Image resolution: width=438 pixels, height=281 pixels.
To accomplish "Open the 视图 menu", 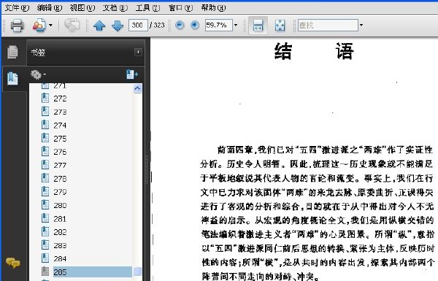I will (x=82, y=8).
